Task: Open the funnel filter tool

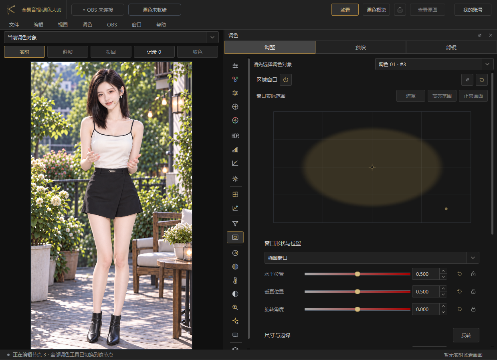Action: pos(235,224)
